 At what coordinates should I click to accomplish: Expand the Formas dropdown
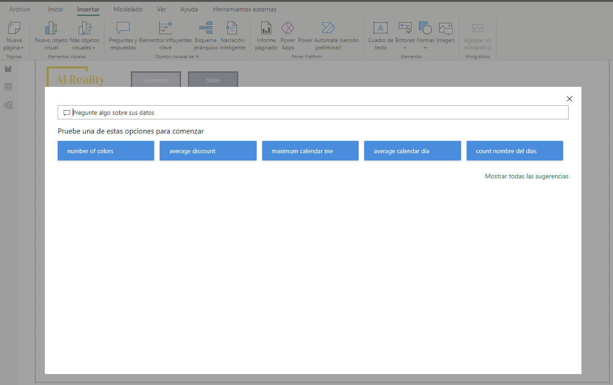[425, 48]
